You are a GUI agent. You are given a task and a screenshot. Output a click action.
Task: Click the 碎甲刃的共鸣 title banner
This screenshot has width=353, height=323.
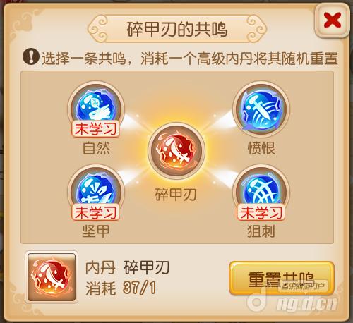(x=177, y=29)
